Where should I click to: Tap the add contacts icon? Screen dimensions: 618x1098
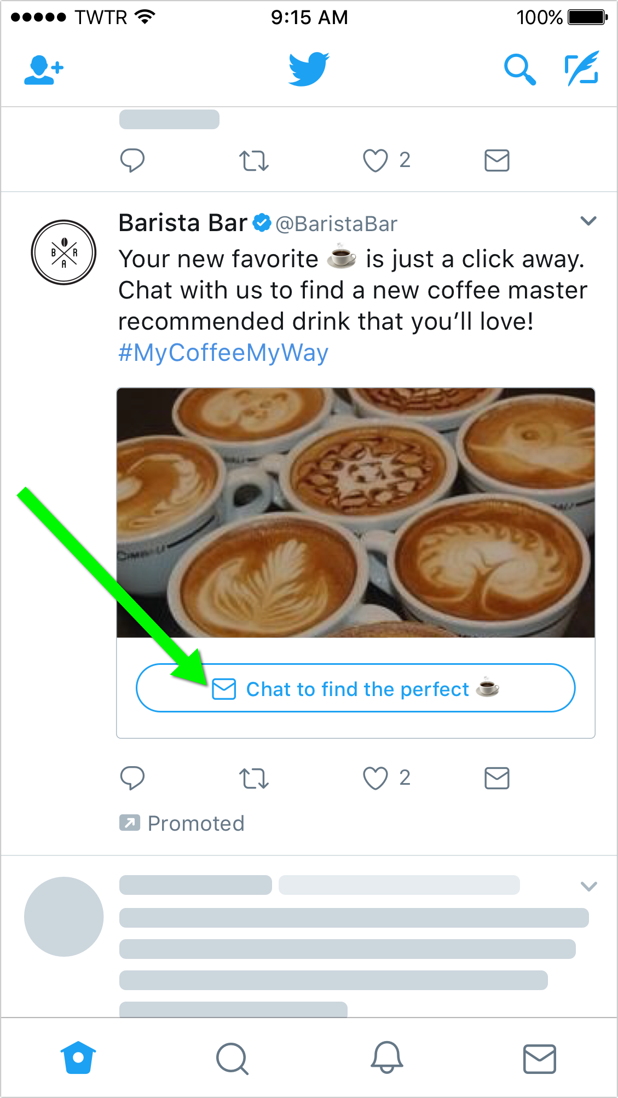(44, 70)
